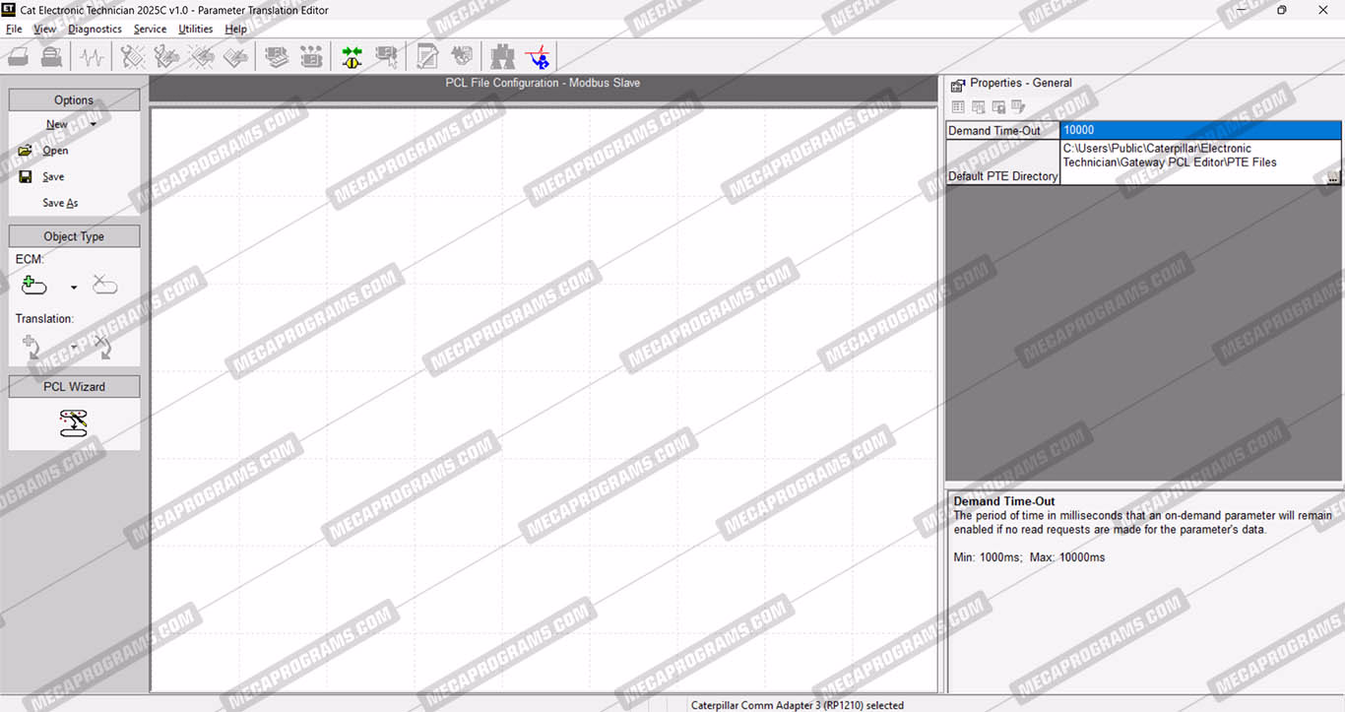Open the Diagnostics menu

(95, 29)
